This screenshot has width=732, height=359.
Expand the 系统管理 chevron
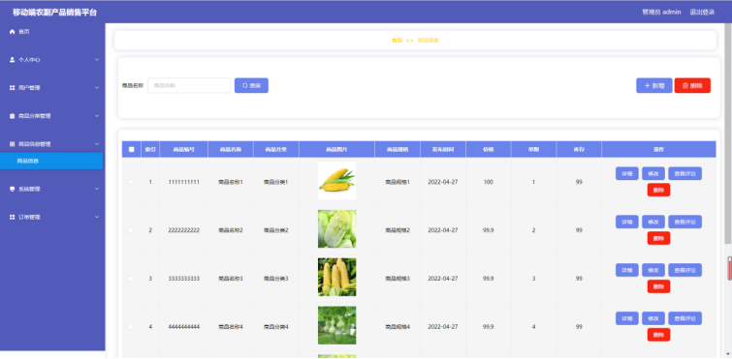point(97,189)
